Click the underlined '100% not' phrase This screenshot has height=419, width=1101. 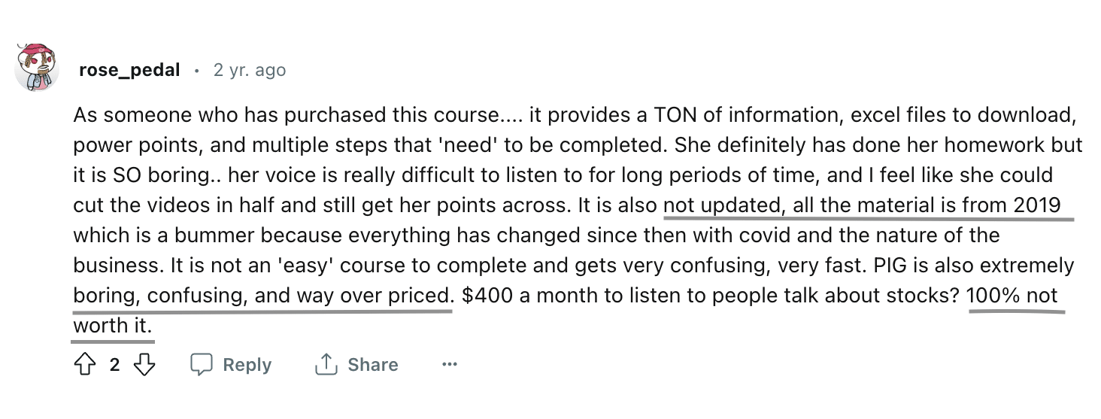click(1013, 296)
